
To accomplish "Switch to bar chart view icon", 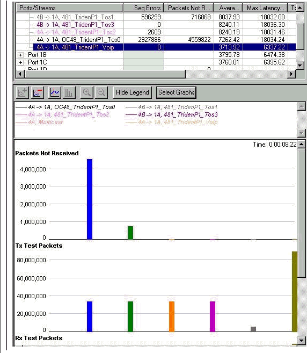I will 69,92.
